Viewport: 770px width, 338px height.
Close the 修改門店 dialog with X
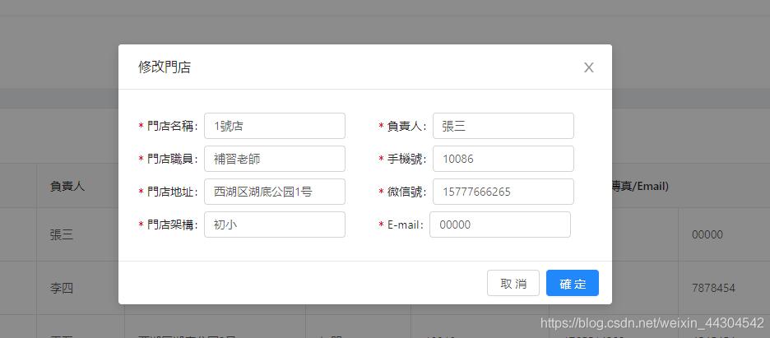[588, 67]
